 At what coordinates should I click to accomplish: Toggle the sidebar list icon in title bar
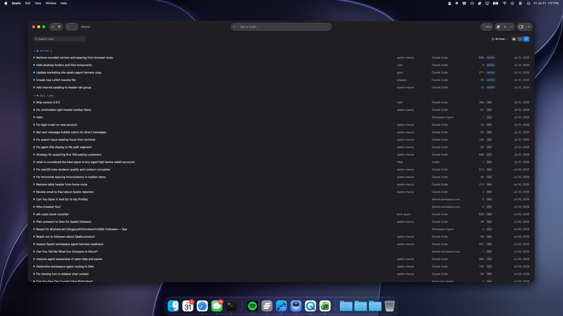pyautogui.click(x=53, y=27)
